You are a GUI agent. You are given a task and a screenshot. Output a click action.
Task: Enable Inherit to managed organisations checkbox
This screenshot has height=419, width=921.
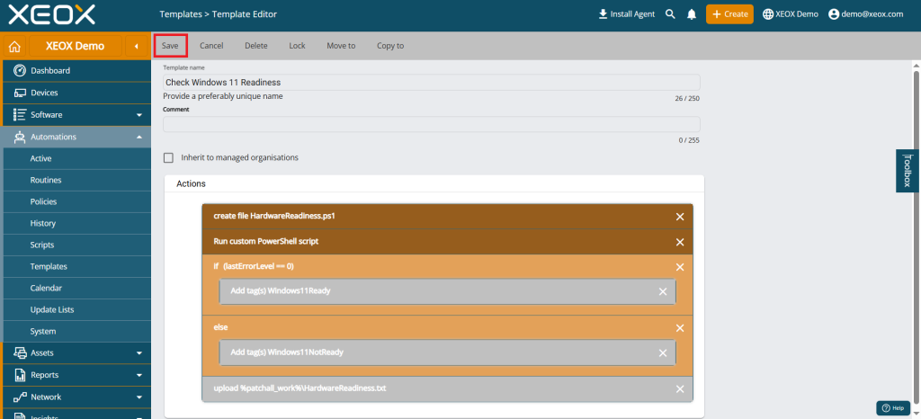[x=168, y=158]
